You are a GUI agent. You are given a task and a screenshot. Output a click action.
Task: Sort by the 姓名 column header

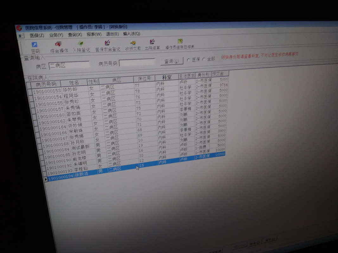(74, 83)
